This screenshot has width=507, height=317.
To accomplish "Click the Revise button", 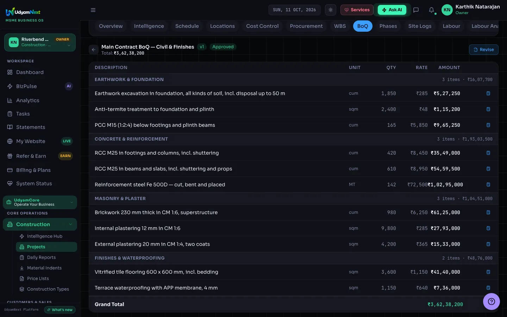I will click(483, 50).
